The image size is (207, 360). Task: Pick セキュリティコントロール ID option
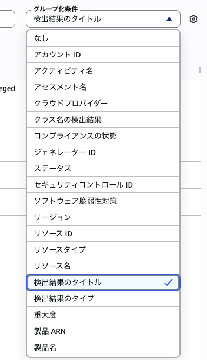coord(103,185)
